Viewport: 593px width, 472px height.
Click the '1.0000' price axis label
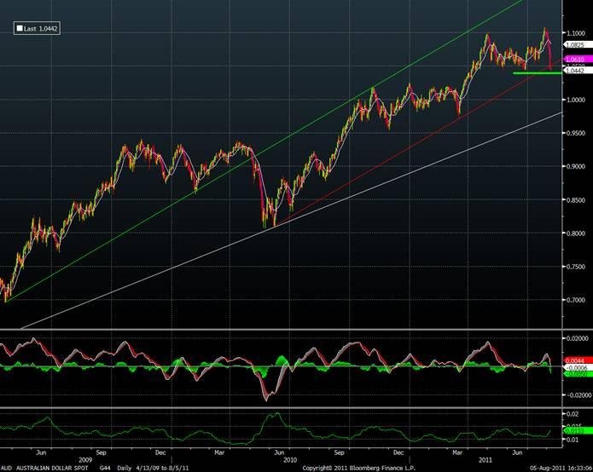tap(575, 100)
